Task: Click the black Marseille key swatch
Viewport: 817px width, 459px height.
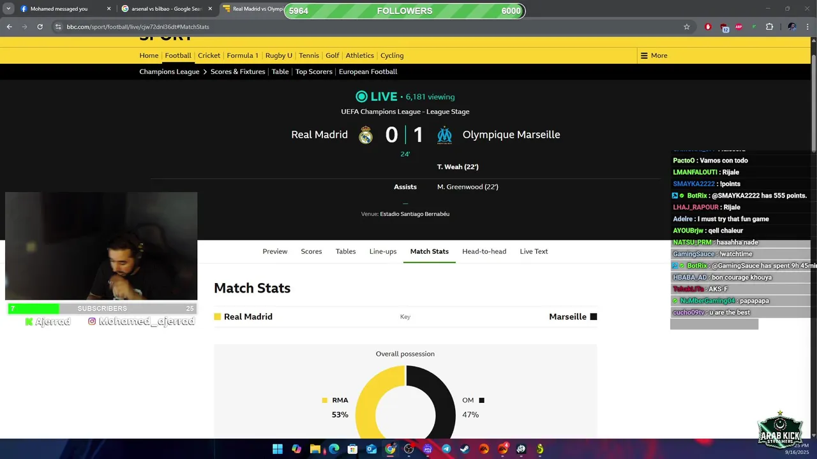Action: click(x=594, y=317)
